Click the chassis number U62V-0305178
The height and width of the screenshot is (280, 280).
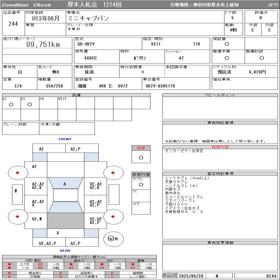[x=160, y=86]
